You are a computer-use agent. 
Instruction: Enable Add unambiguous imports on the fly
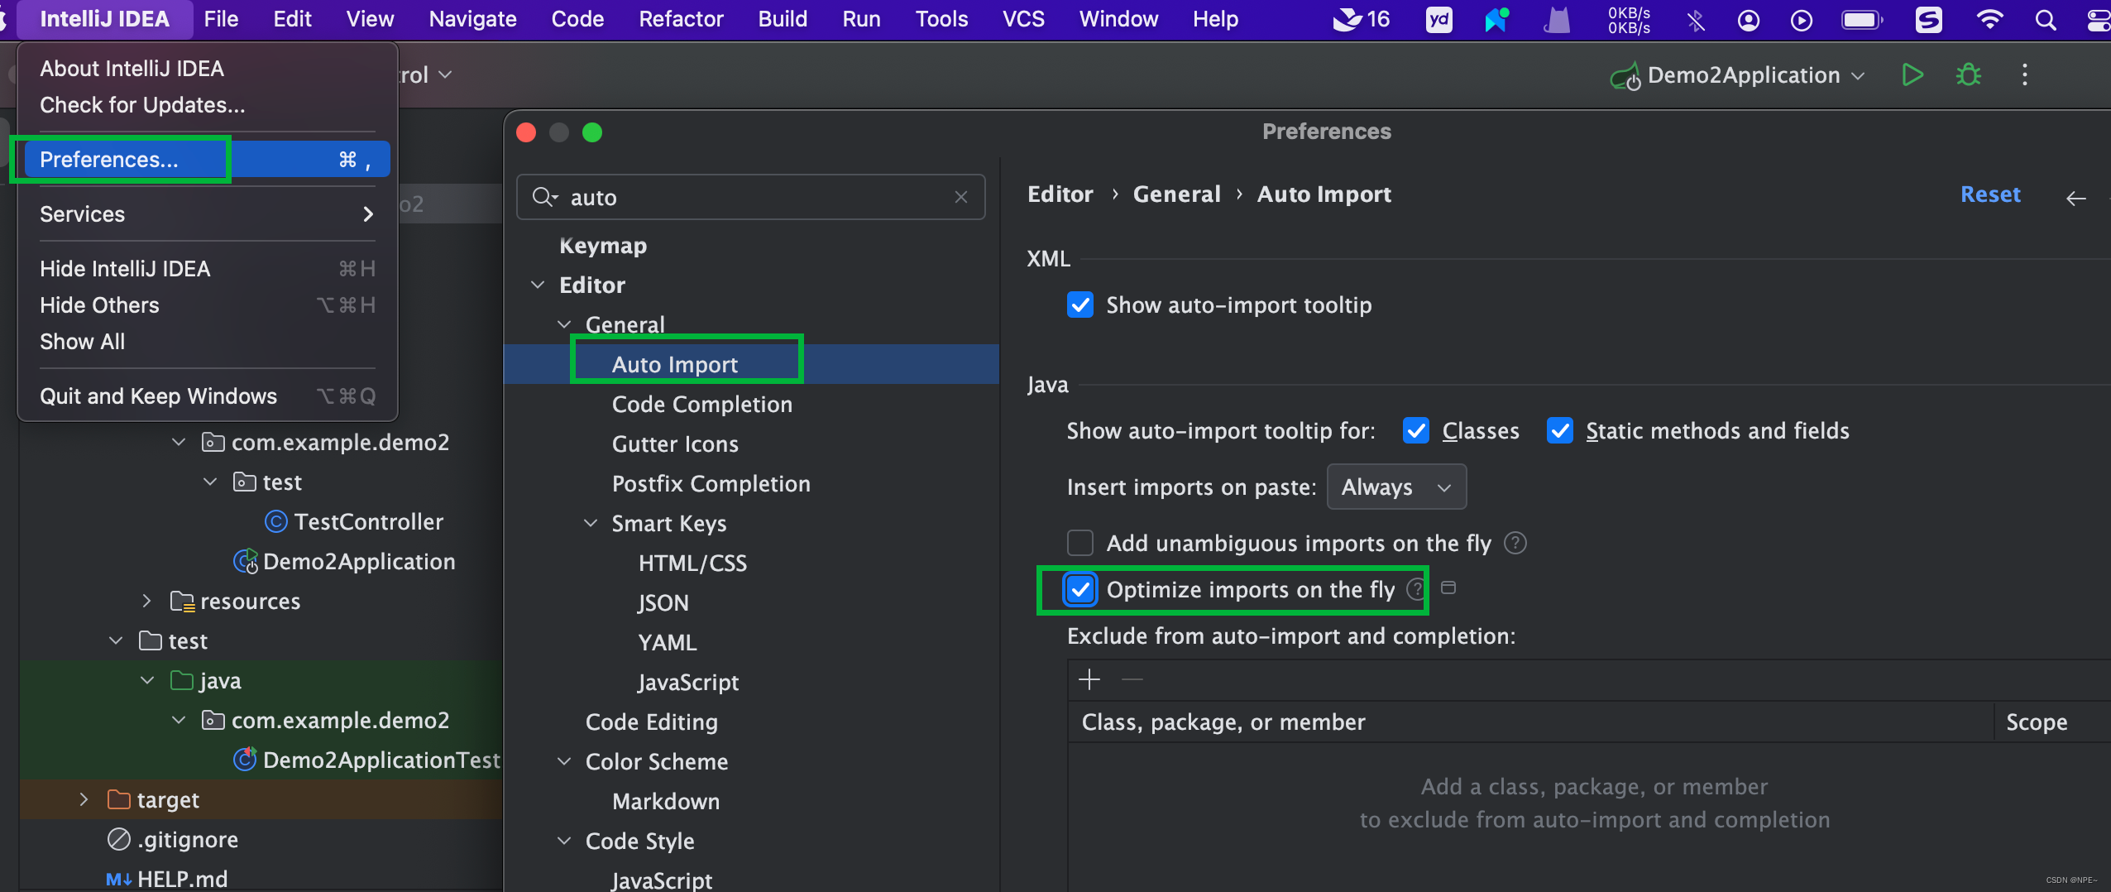pyautogui.click(x=1079, y=544)
